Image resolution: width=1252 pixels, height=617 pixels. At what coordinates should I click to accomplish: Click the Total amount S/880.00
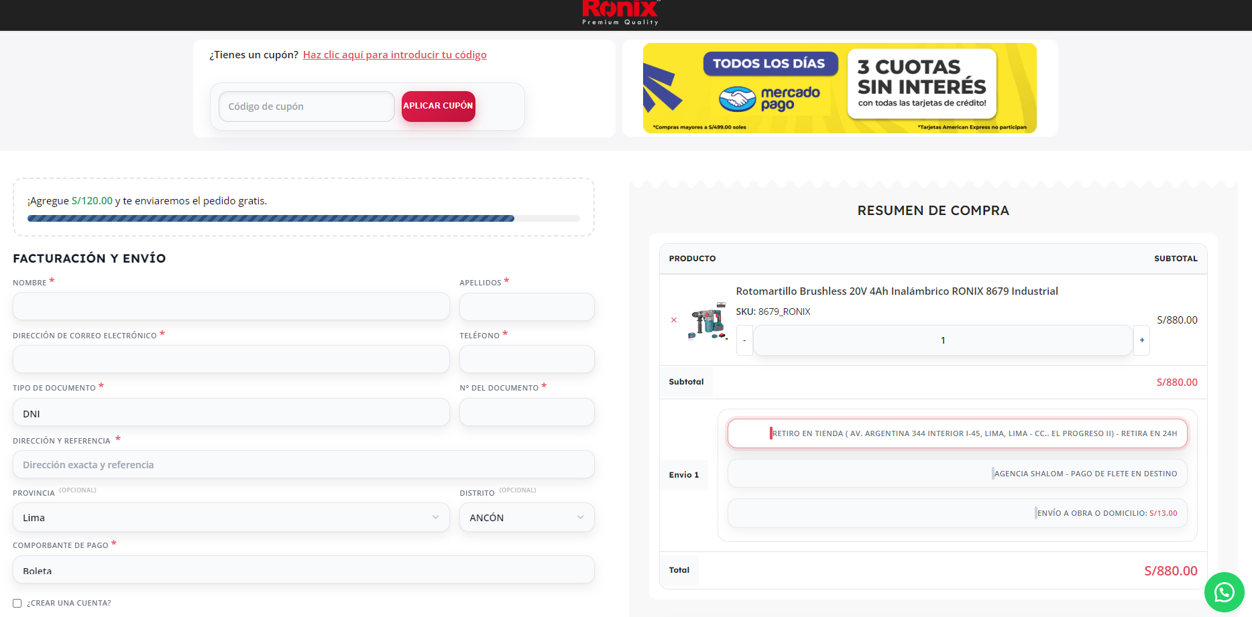(x=1171, y=571)
